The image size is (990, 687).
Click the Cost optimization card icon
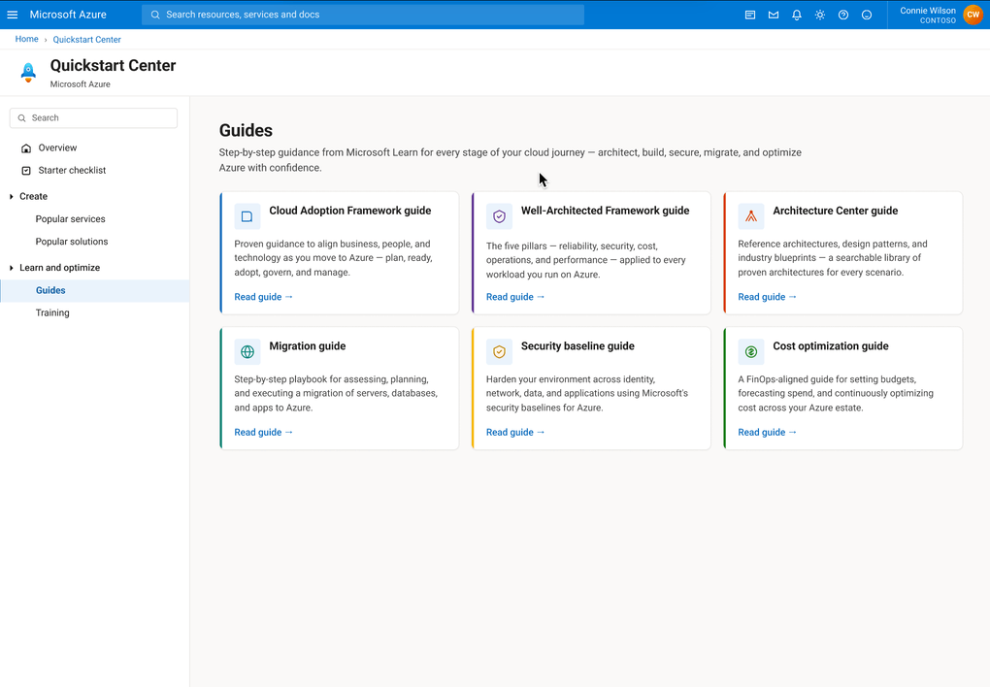(x=750, y=351)
